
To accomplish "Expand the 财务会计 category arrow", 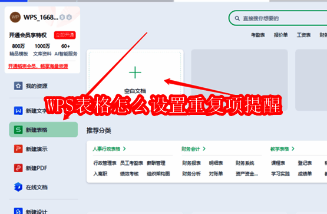I will (x=204, y=149).
